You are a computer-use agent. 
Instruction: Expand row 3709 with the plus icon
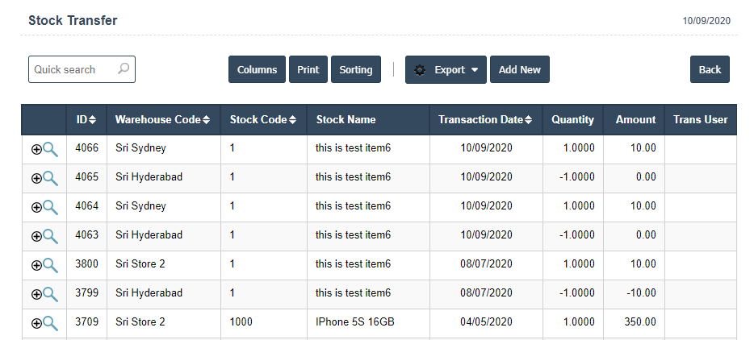(x=36, y=323)
